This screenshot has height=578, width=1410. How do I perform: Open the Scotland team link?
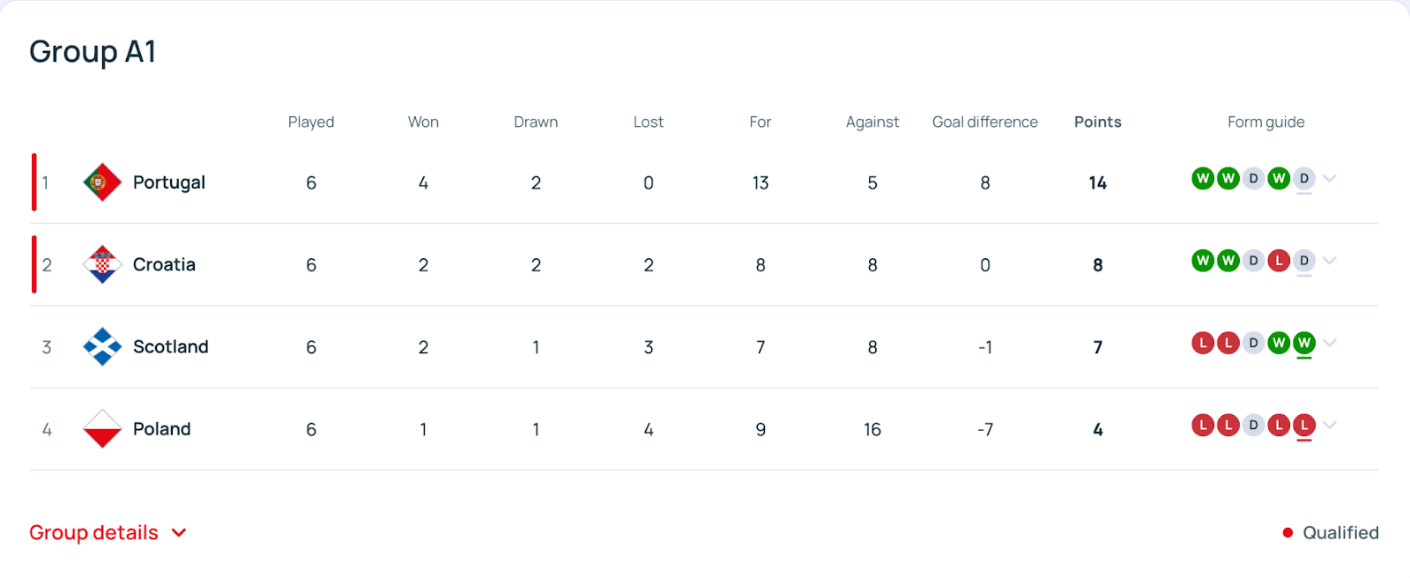click(x=171, y=346)
